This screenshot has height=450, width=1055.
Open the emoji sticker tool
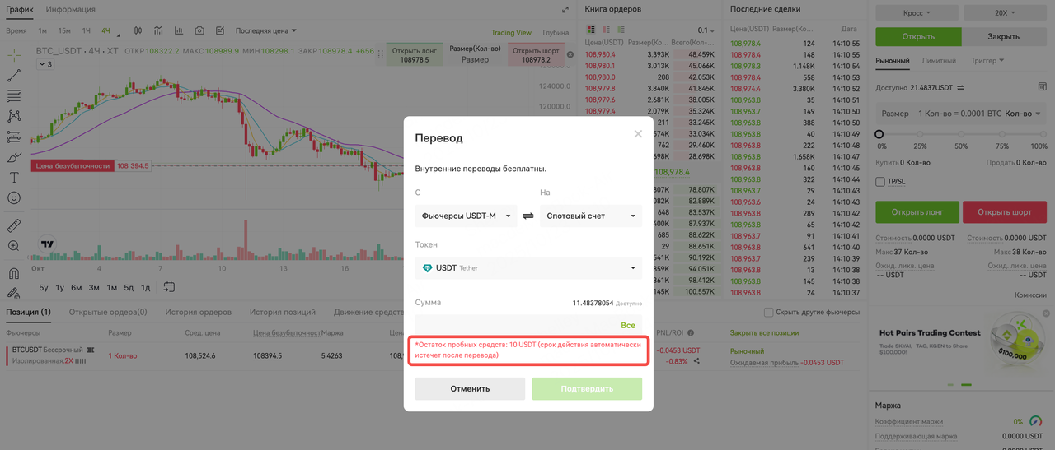pos(14,198)
